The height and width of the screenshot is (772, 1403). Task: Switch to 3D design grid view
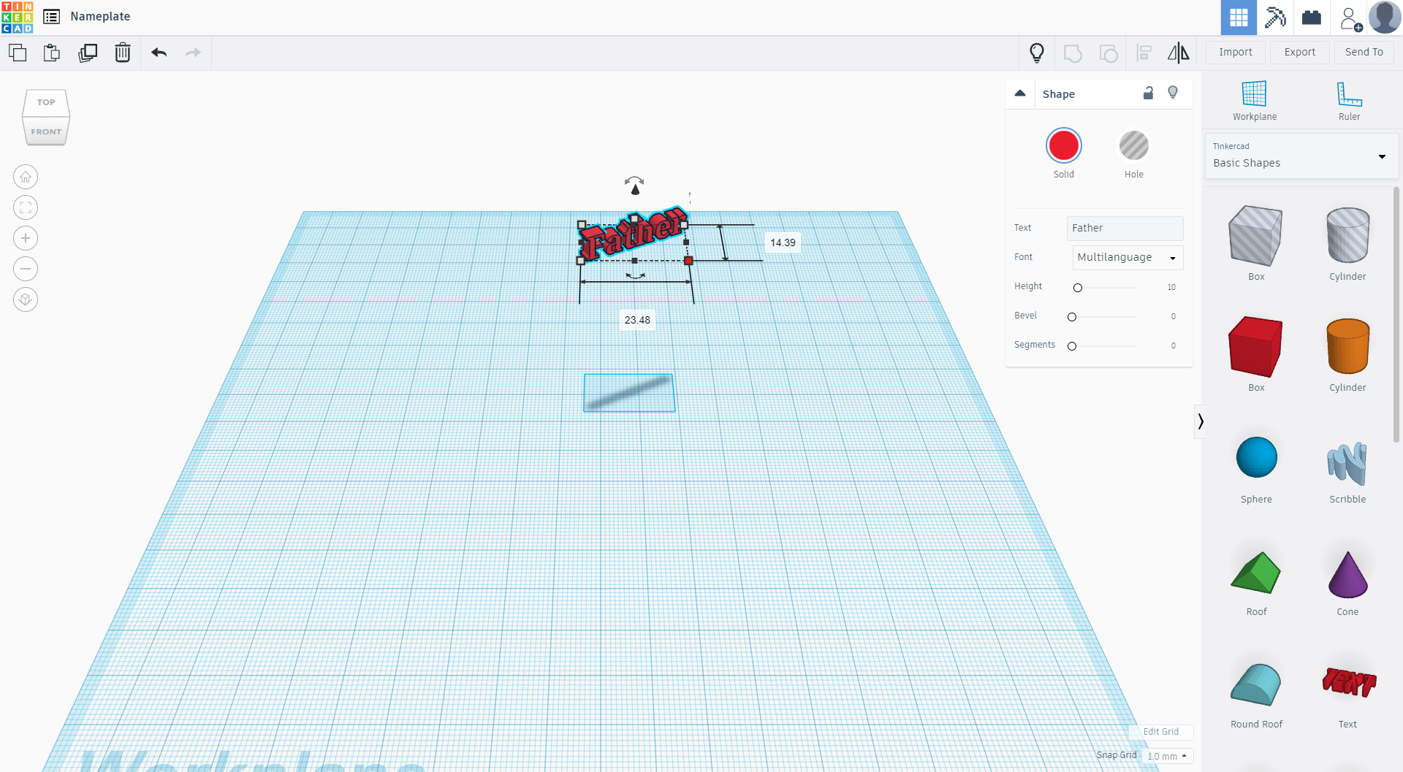tap(1239, 18)
